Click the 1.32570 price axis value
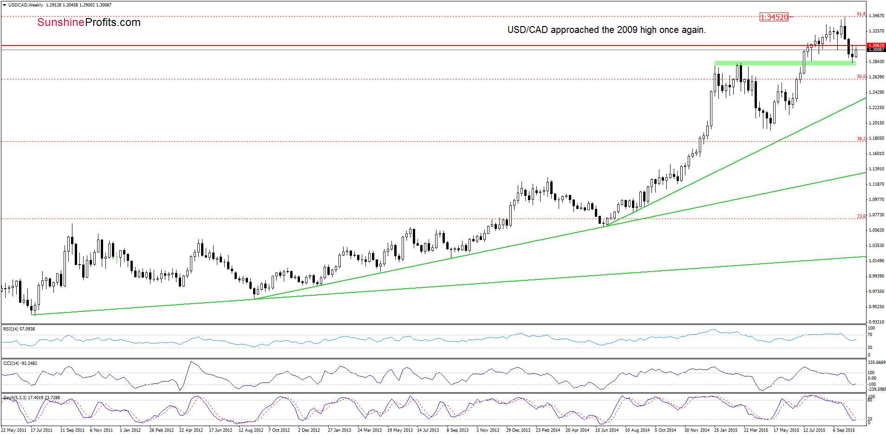Screen dimensions: 886x434 click(876, 31)
